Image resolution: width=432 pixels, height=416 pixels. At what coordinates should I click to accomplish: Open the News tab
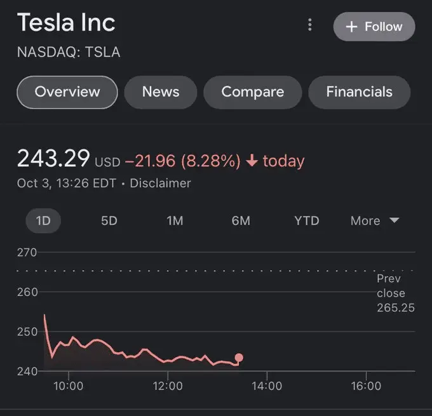(x=161, y=92)
